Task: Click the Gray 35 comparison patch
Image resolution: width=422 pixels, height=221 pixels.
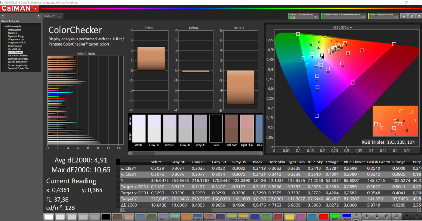Action: click(200, 128)
